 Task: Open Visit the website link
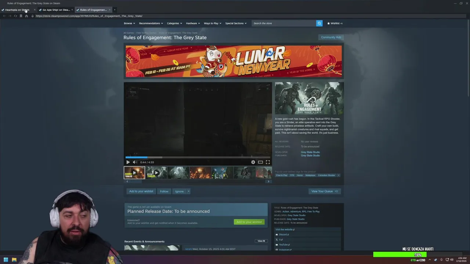pos(285,230)
